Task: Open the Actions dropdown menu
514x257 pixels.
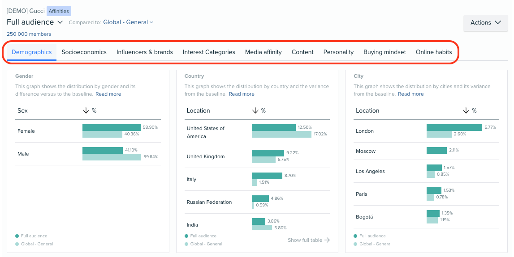Action: tap(486, 23)
